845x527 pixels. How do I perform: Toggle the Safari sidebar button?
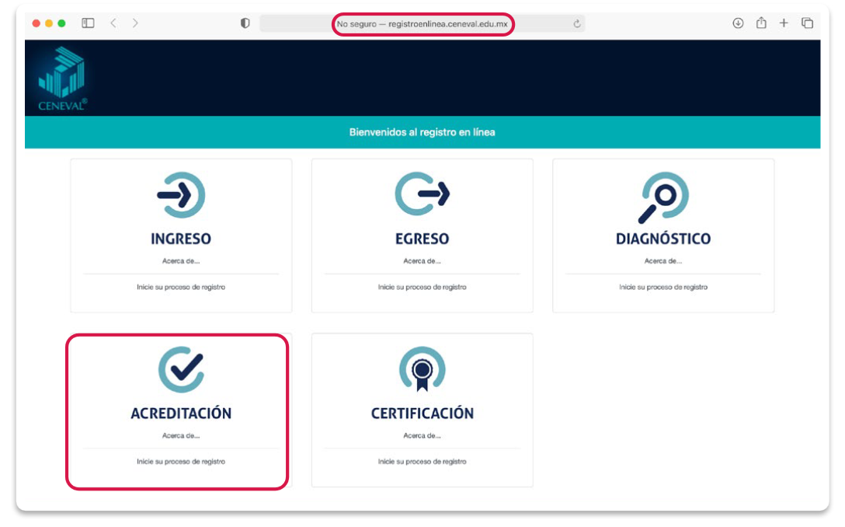88,23
